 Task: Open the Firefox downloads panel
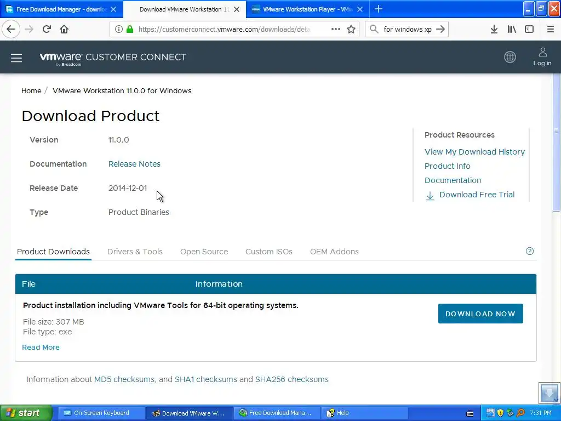[x=494, y=29]
